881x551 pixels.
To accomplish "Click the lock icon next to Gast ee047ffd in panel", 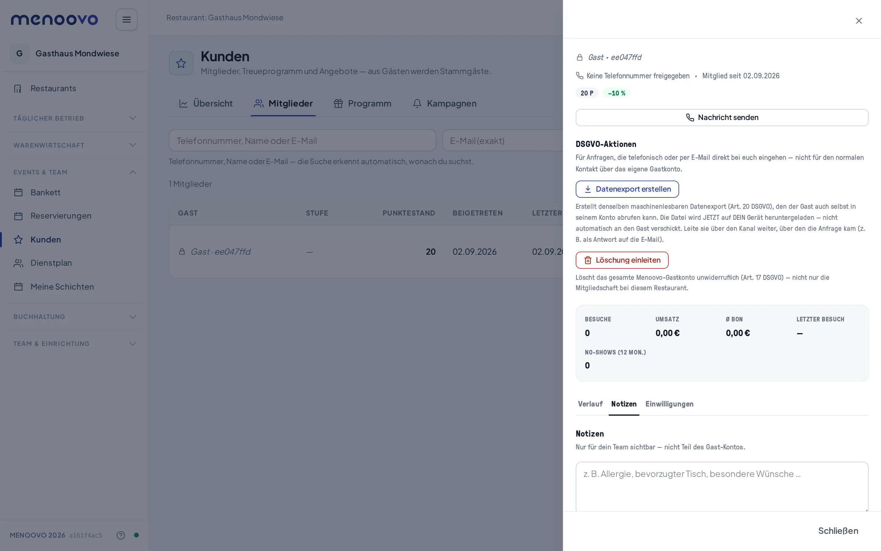I will coord(580,57).
